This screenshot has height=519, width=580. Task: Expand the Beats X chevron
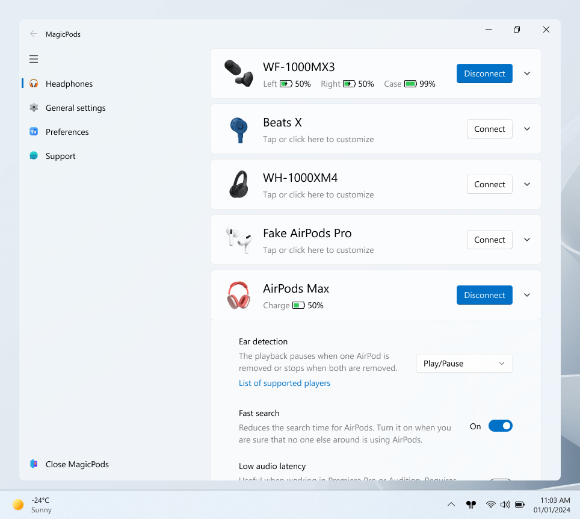527,129
